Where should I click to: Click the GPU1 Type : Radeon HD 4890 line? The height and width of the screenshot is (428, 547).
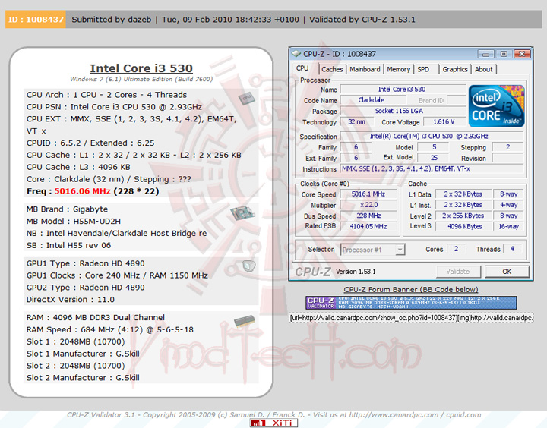click(85, 263)
